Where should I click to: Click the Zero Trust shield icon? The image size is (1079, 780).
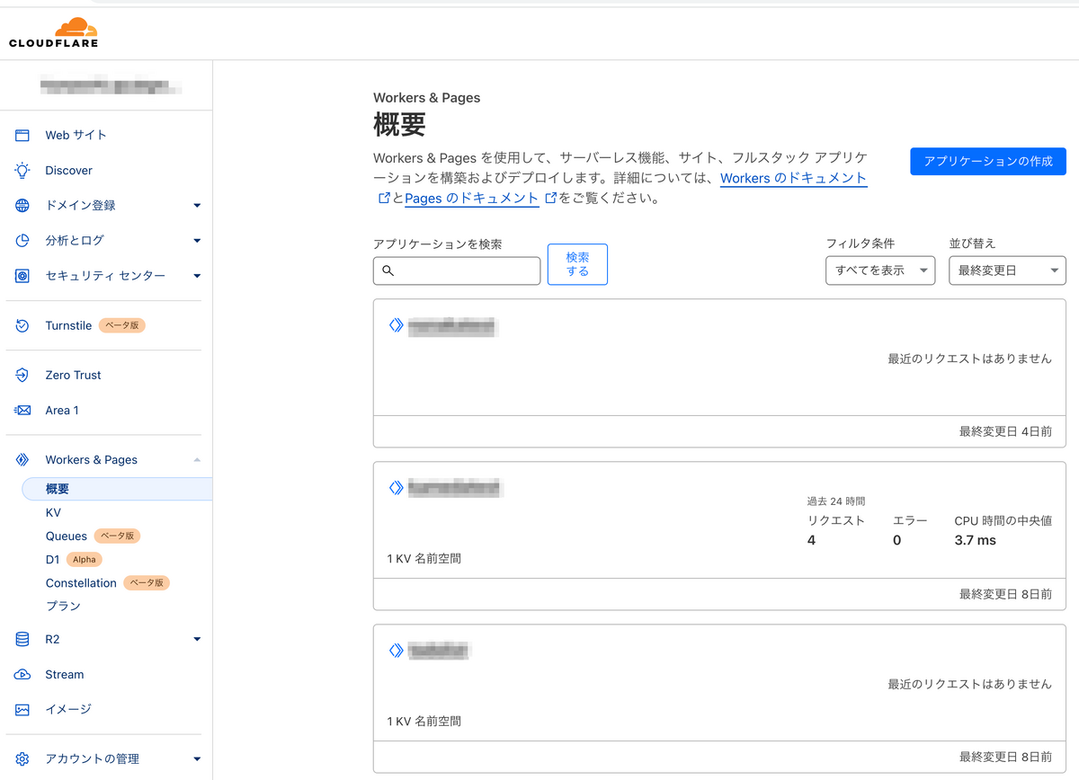22,375
